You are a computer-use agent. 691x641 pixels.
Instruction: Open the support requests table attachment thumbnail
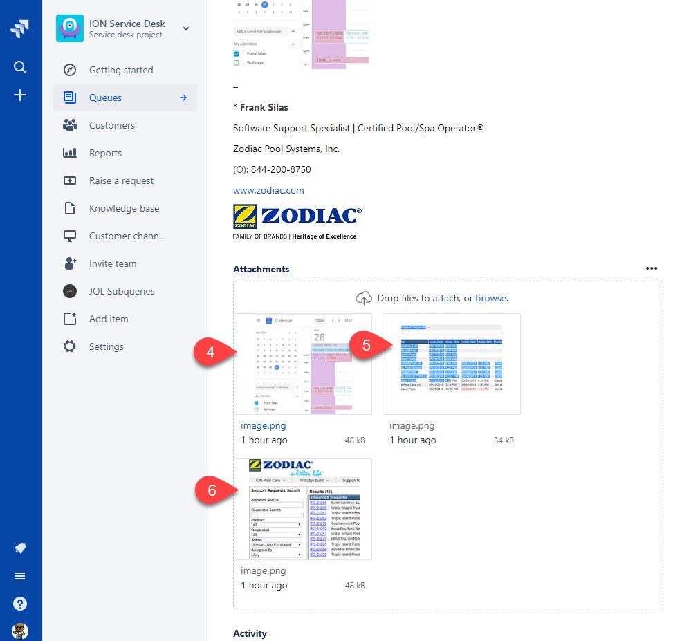click(x=451, y=364)
